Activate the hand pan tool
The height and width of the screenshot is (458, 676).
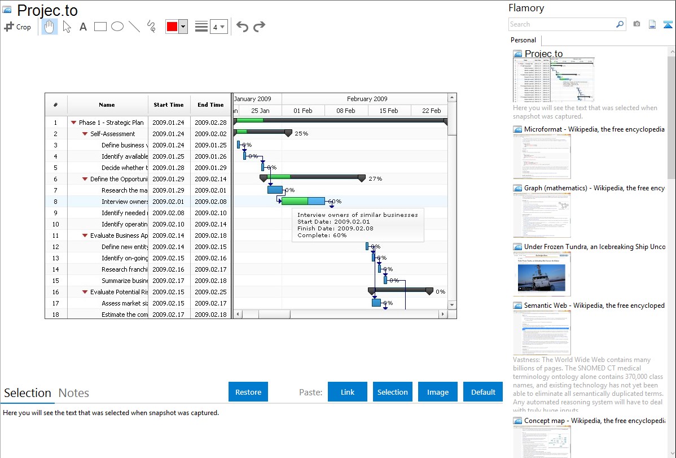pos(50,27)
